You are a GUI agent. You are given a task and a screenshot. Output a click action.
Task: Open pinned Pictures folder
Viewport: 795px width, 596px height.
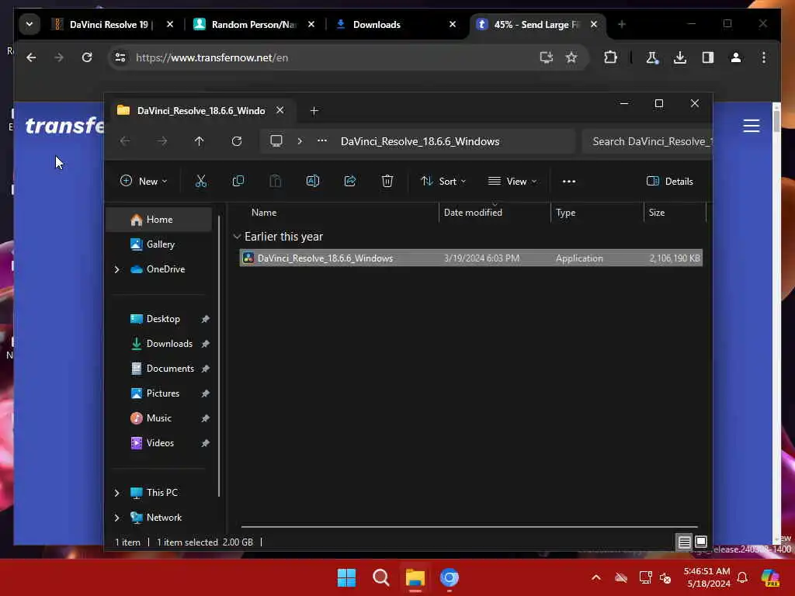163,393
